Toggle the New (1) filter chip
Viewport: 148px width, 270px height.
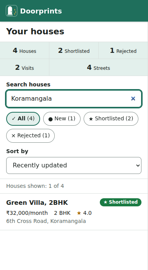click(x=62, y=119)
